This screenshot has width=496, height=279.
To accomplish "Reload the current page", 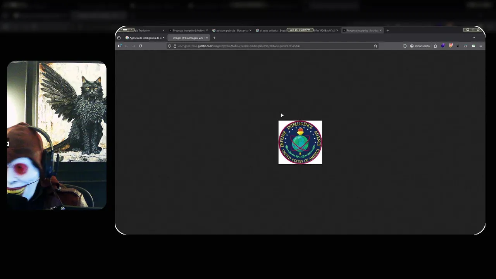I will tap(140, 46).
